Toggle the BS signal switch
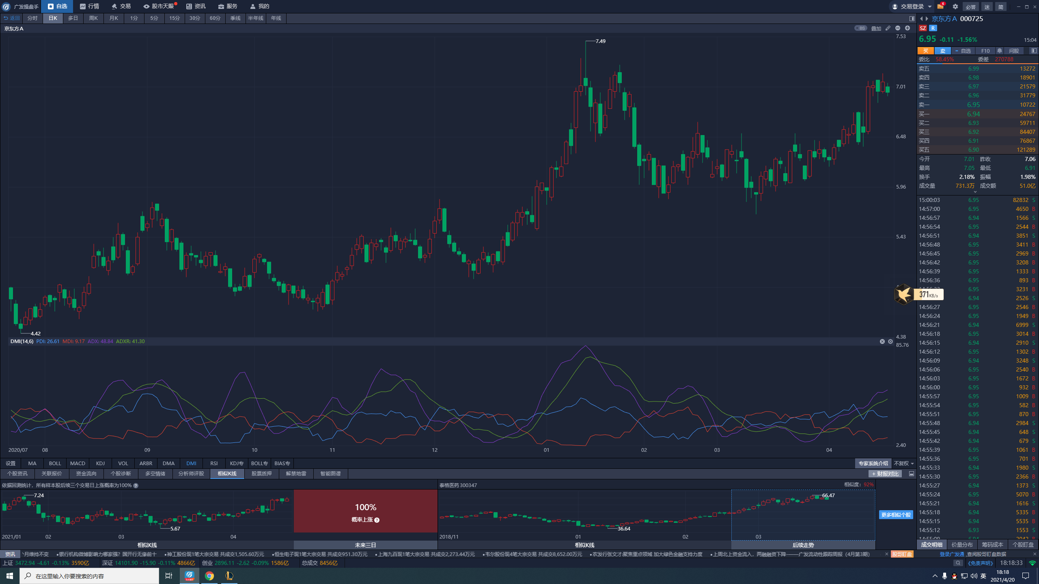1039x584 pixels. tap(860, 28)
